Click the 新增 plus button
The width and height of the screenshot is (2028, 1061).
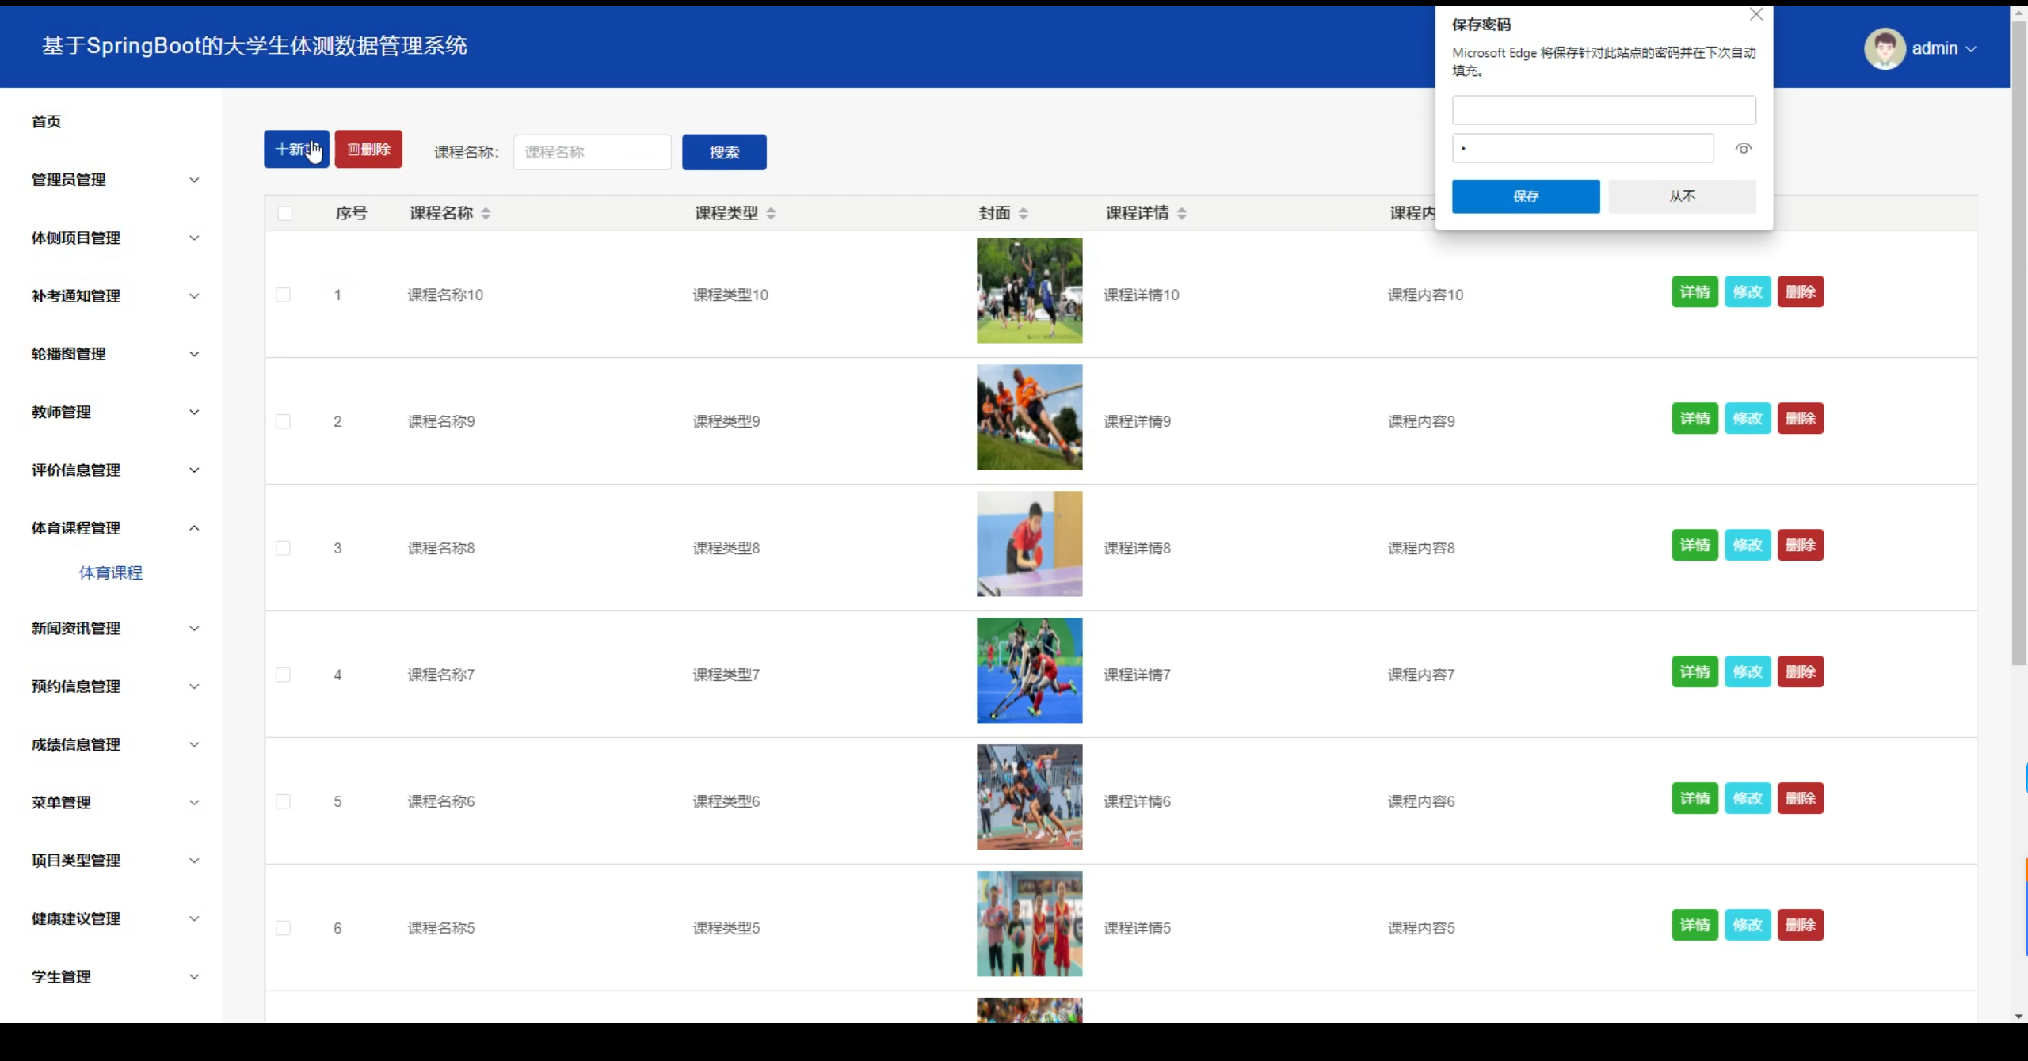296,149
